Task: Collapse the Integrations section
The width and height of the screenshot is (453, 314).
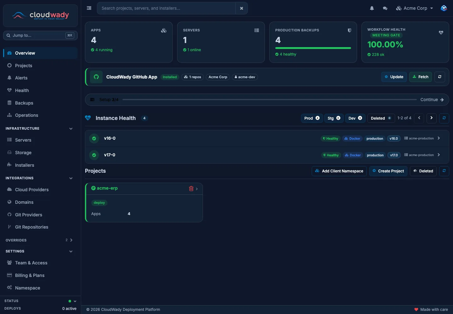Action: coord(71,178)
